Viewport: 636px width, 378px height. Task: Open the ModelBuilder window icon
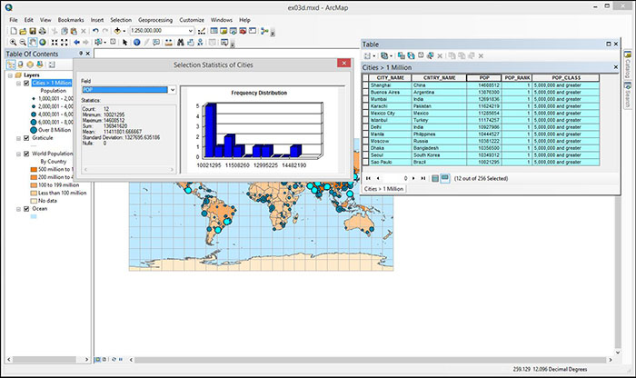(264, 31)
